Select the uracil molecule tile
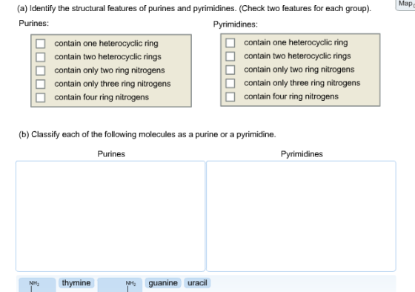The height and width of the screenshot is (292, 415). pos(197,282)
